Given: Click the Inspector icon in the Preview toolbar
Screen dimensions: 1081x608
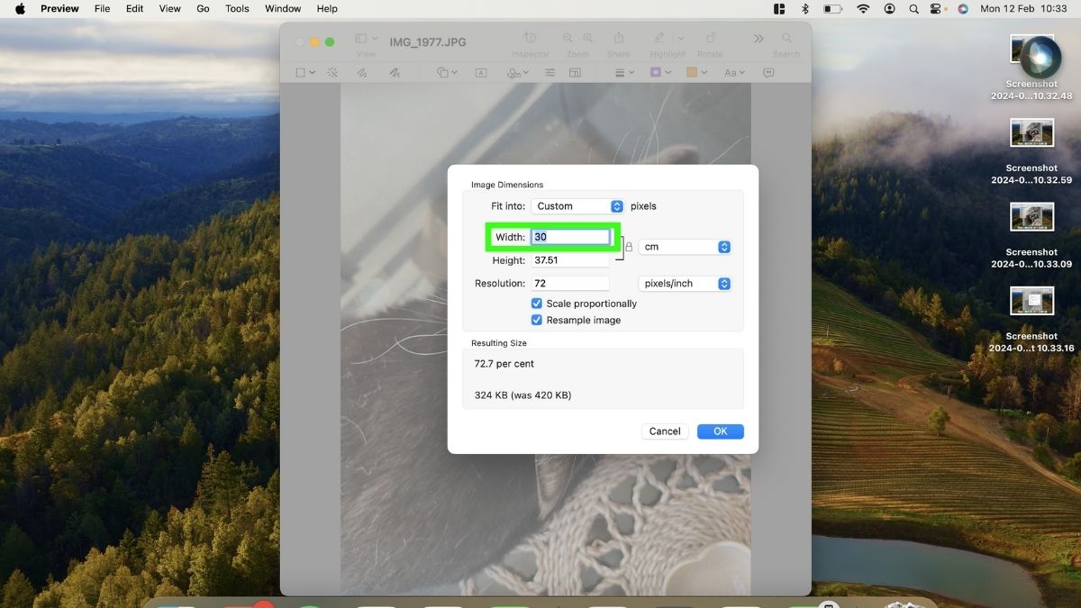Looking at the screenshot, I should tap(530, 39).
